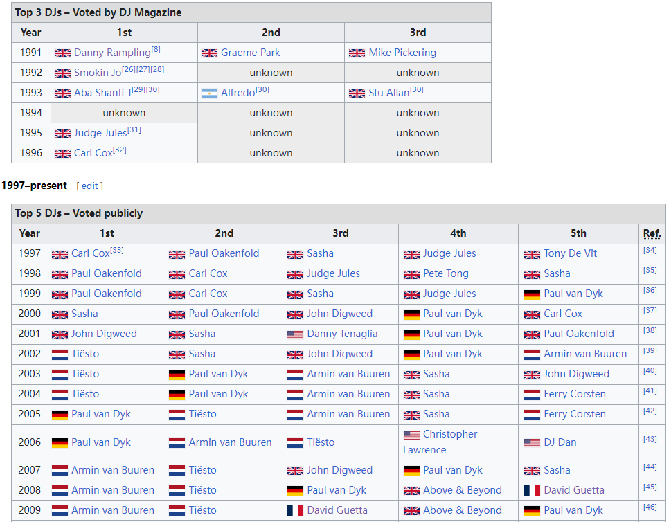Open reference [46] in 2009 row
This screenshot has width=671, height=522.
pos(650,507)
